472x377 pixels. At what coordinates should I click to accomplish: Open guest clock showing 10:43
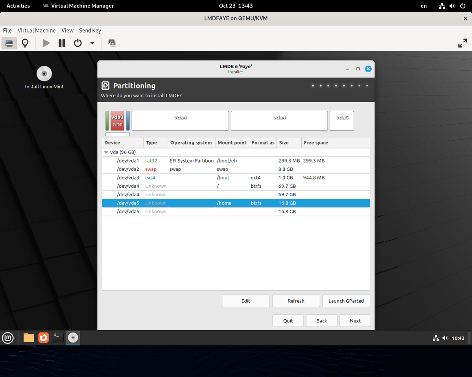458,338
